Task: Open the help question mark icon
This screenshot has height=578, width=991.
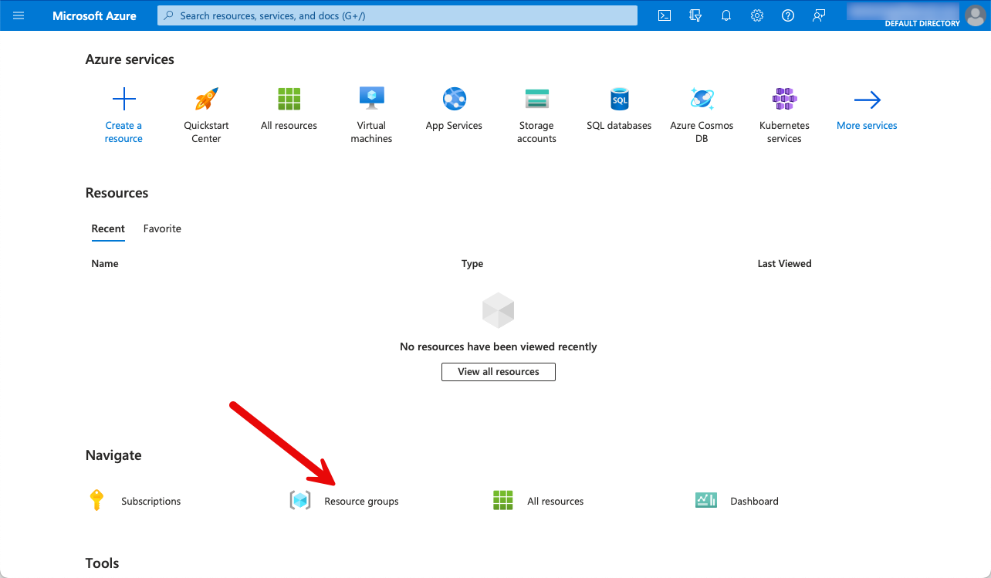Action: pos(788,15)
